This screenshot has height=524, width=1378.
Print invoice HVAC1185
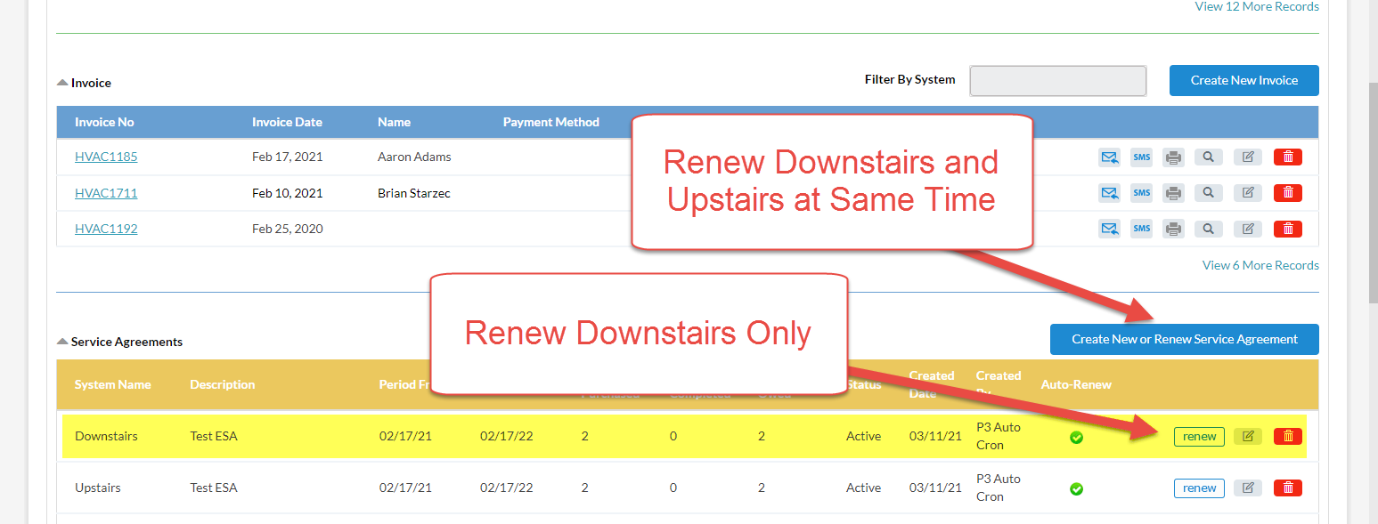[1174, 157]
